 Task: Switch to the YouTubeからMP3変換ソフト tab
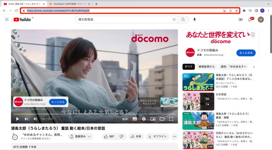click(70, 4)
